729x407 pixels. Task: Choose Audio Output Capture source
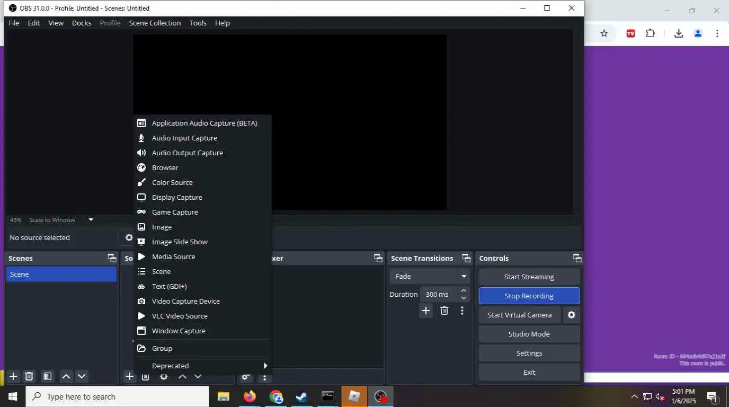tap(202, 153)
